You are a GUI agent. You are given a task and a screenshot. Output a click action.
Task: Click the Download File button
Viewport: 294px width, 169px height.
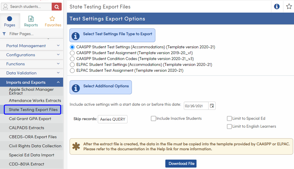coord(181,164)
